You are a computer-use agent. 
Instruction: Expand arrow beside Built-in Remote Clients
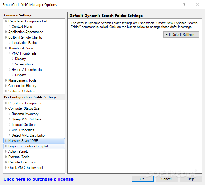point(6,37)
